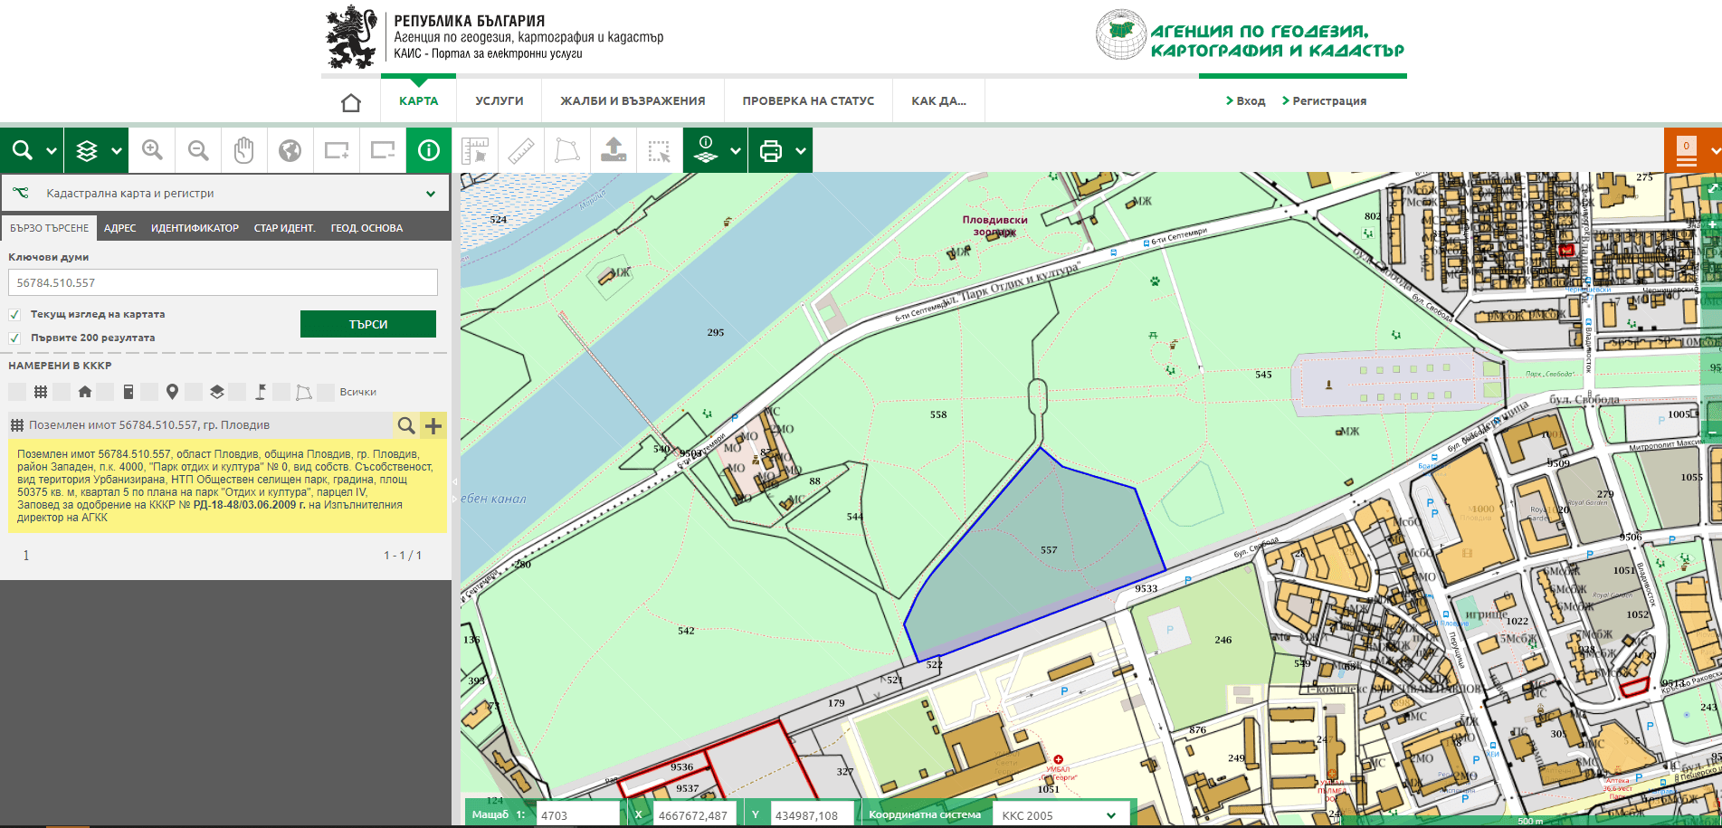Screen dimensions: 1722x828
Task: Expand the search tool dropdown arrow
Action: [x=52, y=151]
